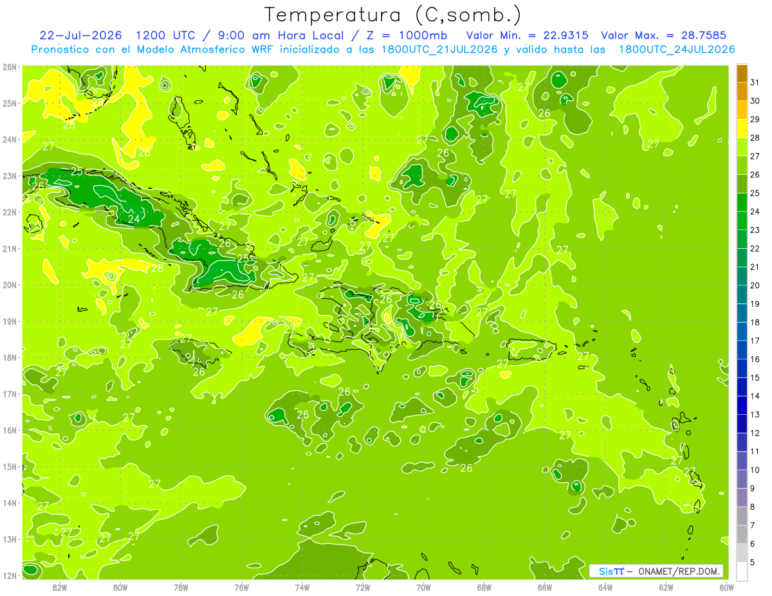
Task: Pick the teal swatch between 19 and 20
Action: click(x=742, y=294)
